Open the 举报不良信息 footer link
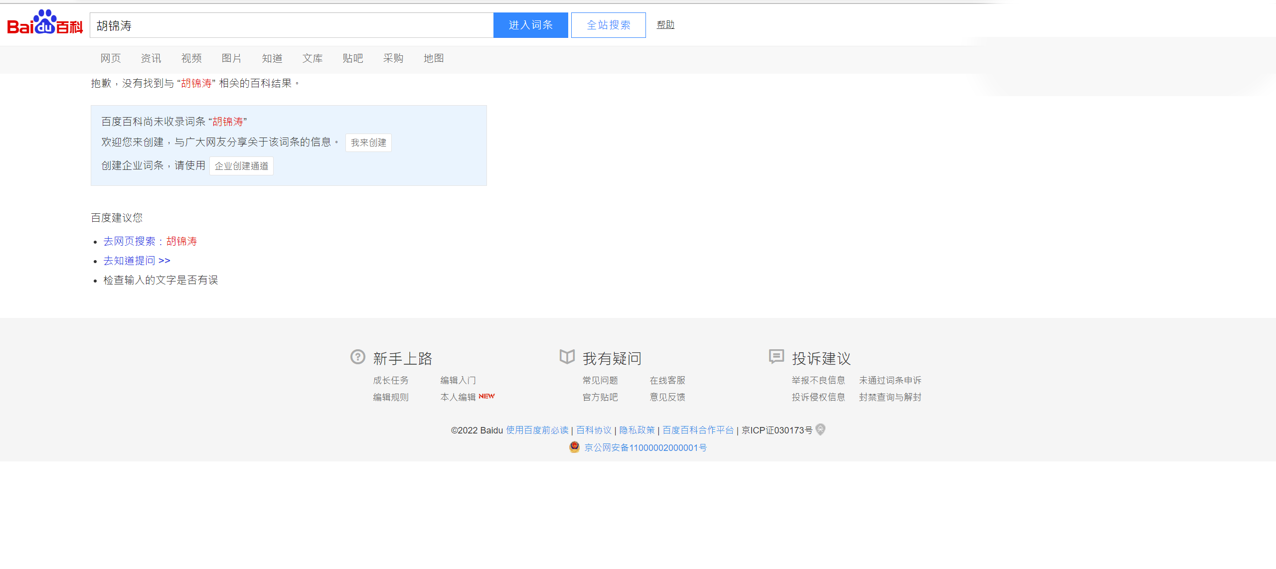 [x=818, y=381]
